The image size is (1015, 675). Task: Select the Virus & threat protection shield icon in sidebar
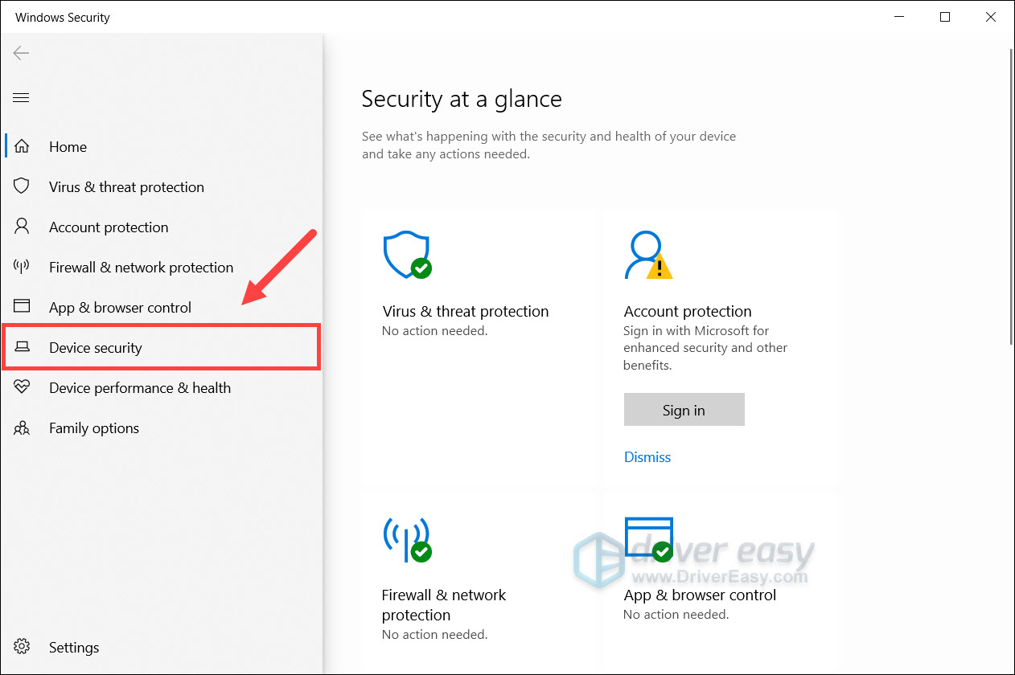click(x=22, y=186)
